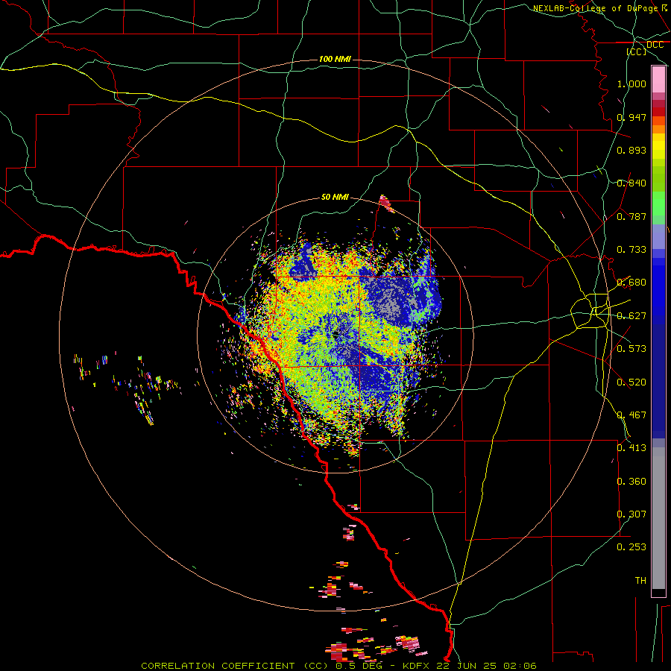Screen dimensions: 671x671
Task: Click the 0.627 scale value
Action: [631, 316]
